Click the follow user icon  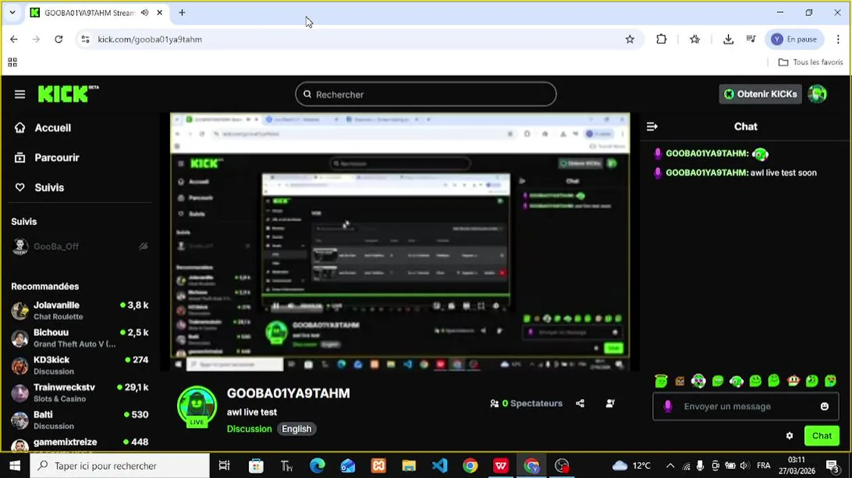coord(610,403)
